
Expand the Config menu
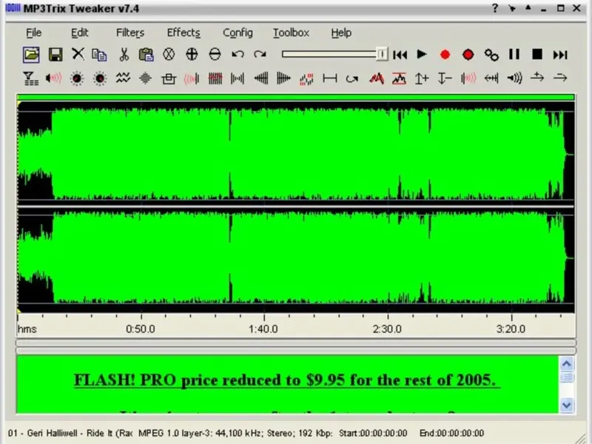pos(238,33)
